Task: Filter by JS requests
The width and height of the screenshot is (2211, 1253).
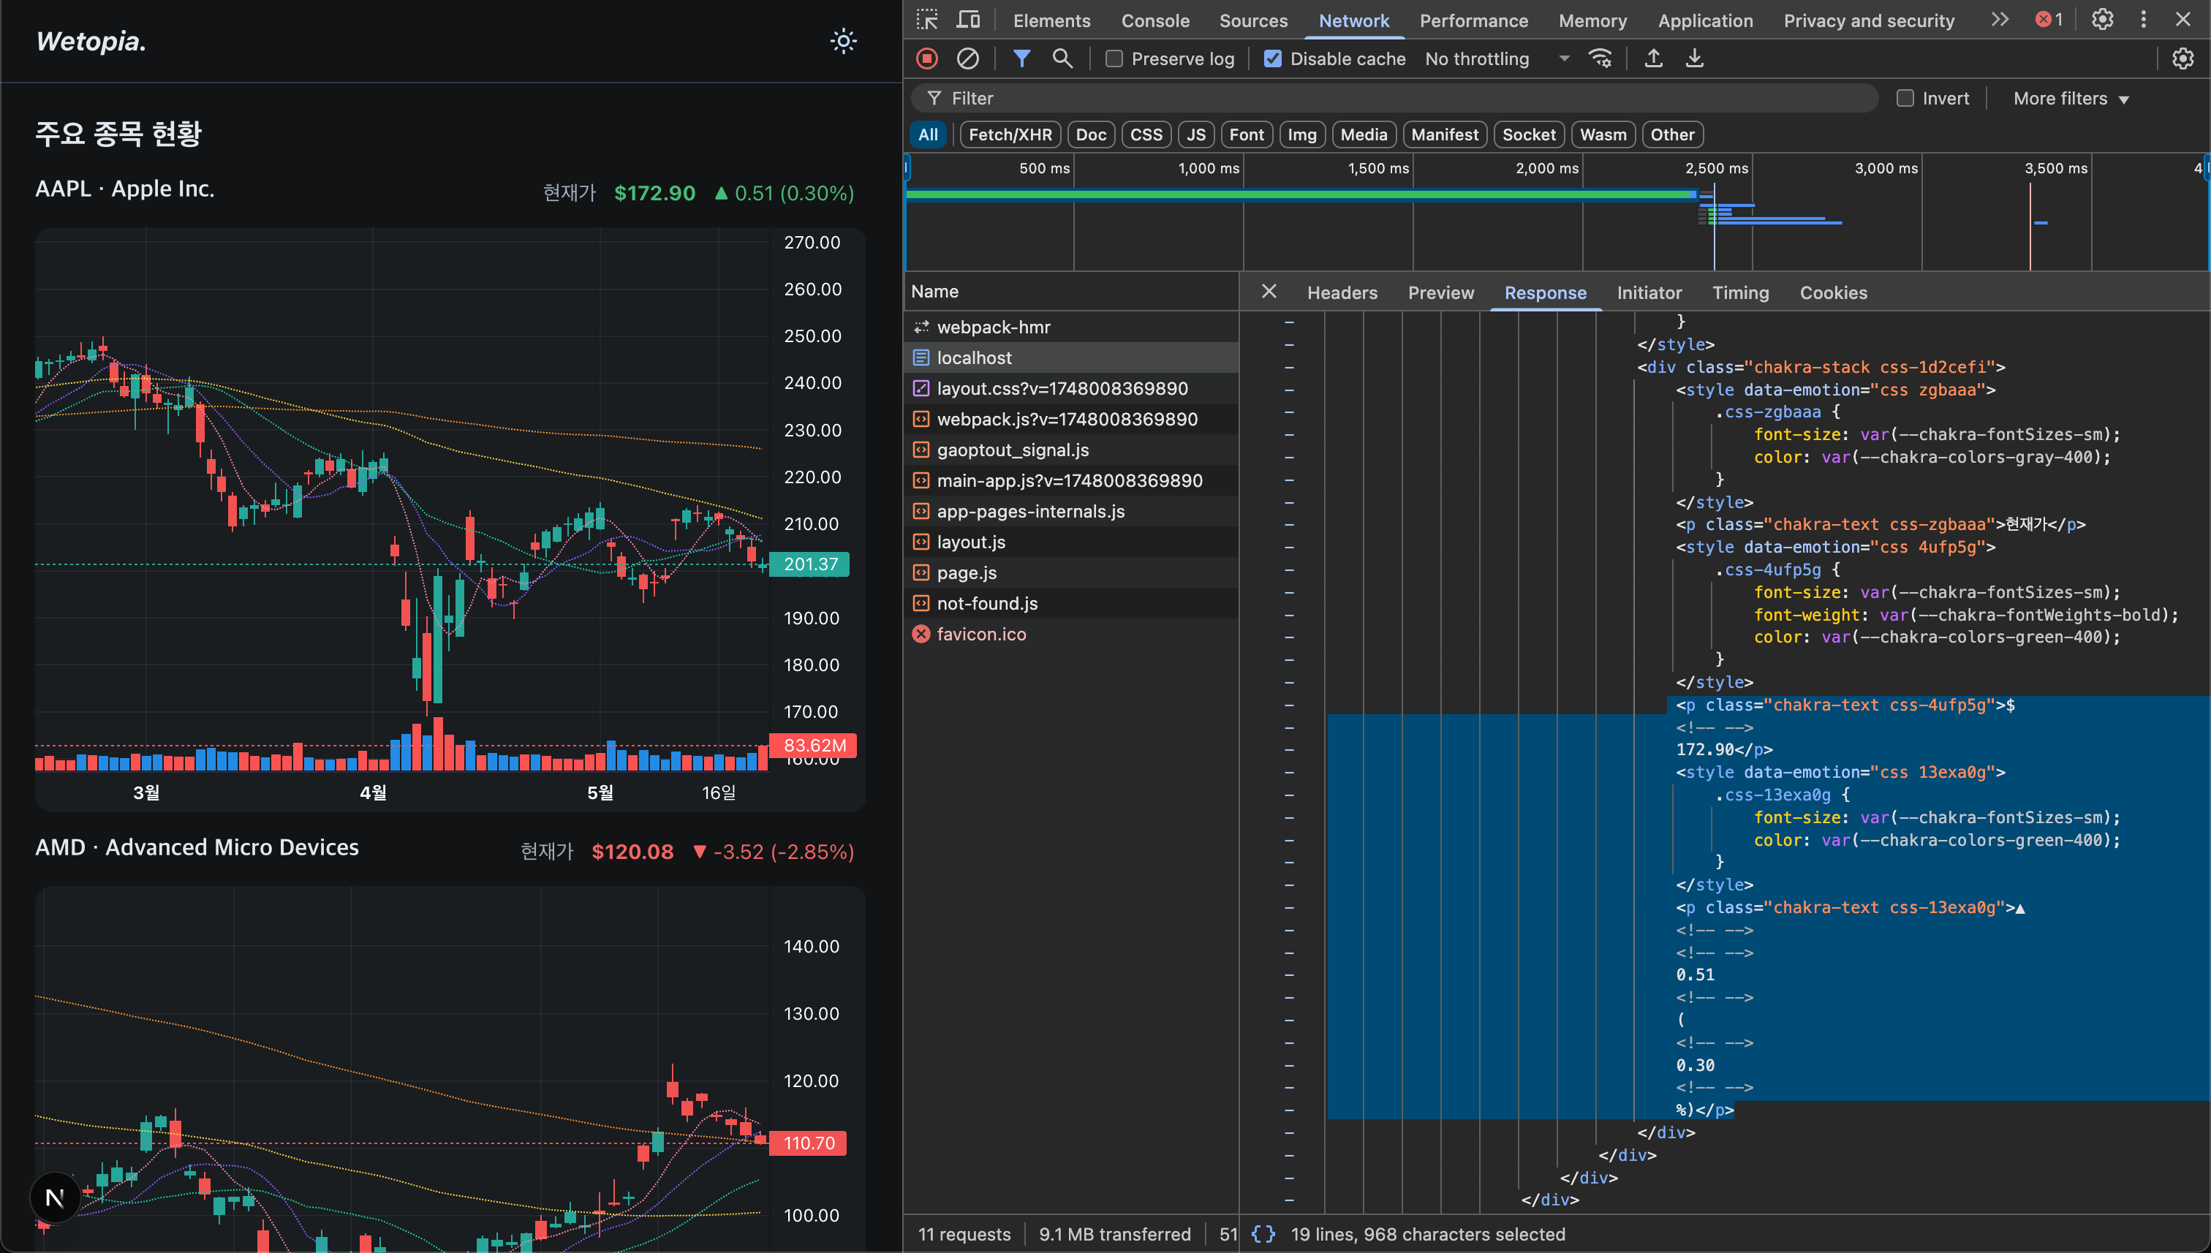Action: pyautogui.click(x=1196, y=135)
